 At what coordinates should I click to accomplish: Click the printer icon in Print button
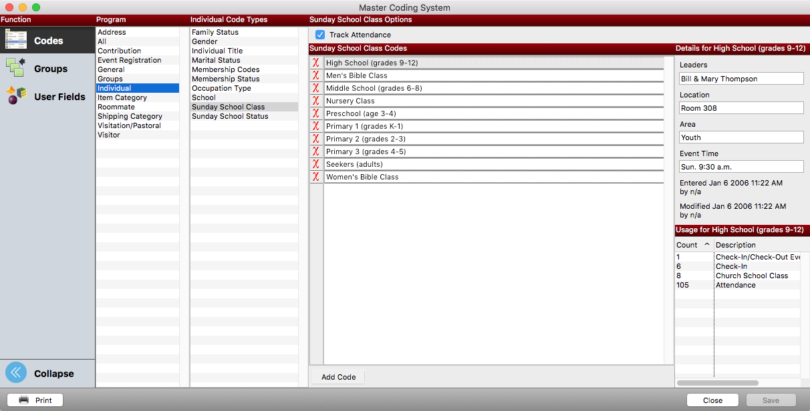(24, 400)
